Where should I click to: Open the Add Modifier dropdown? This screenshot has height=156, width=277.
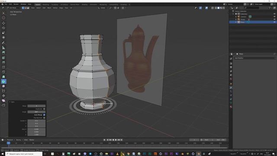(254, 58)
